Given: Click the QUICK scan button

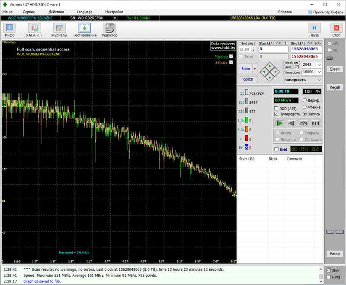Looking at the screenshot, I should tap(248, 80).
